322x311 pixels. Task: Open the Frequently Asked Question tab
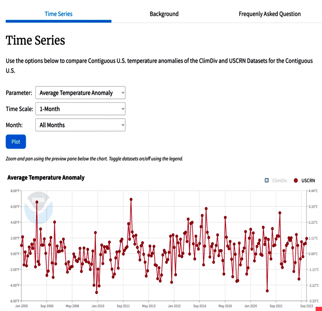click(x=269, y=14)
